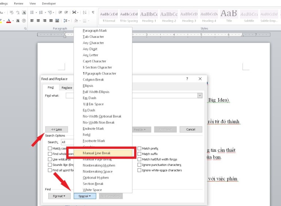Open the Multilevel List dropdown arrow
This screenshot has width=281, height=206.
53,12
